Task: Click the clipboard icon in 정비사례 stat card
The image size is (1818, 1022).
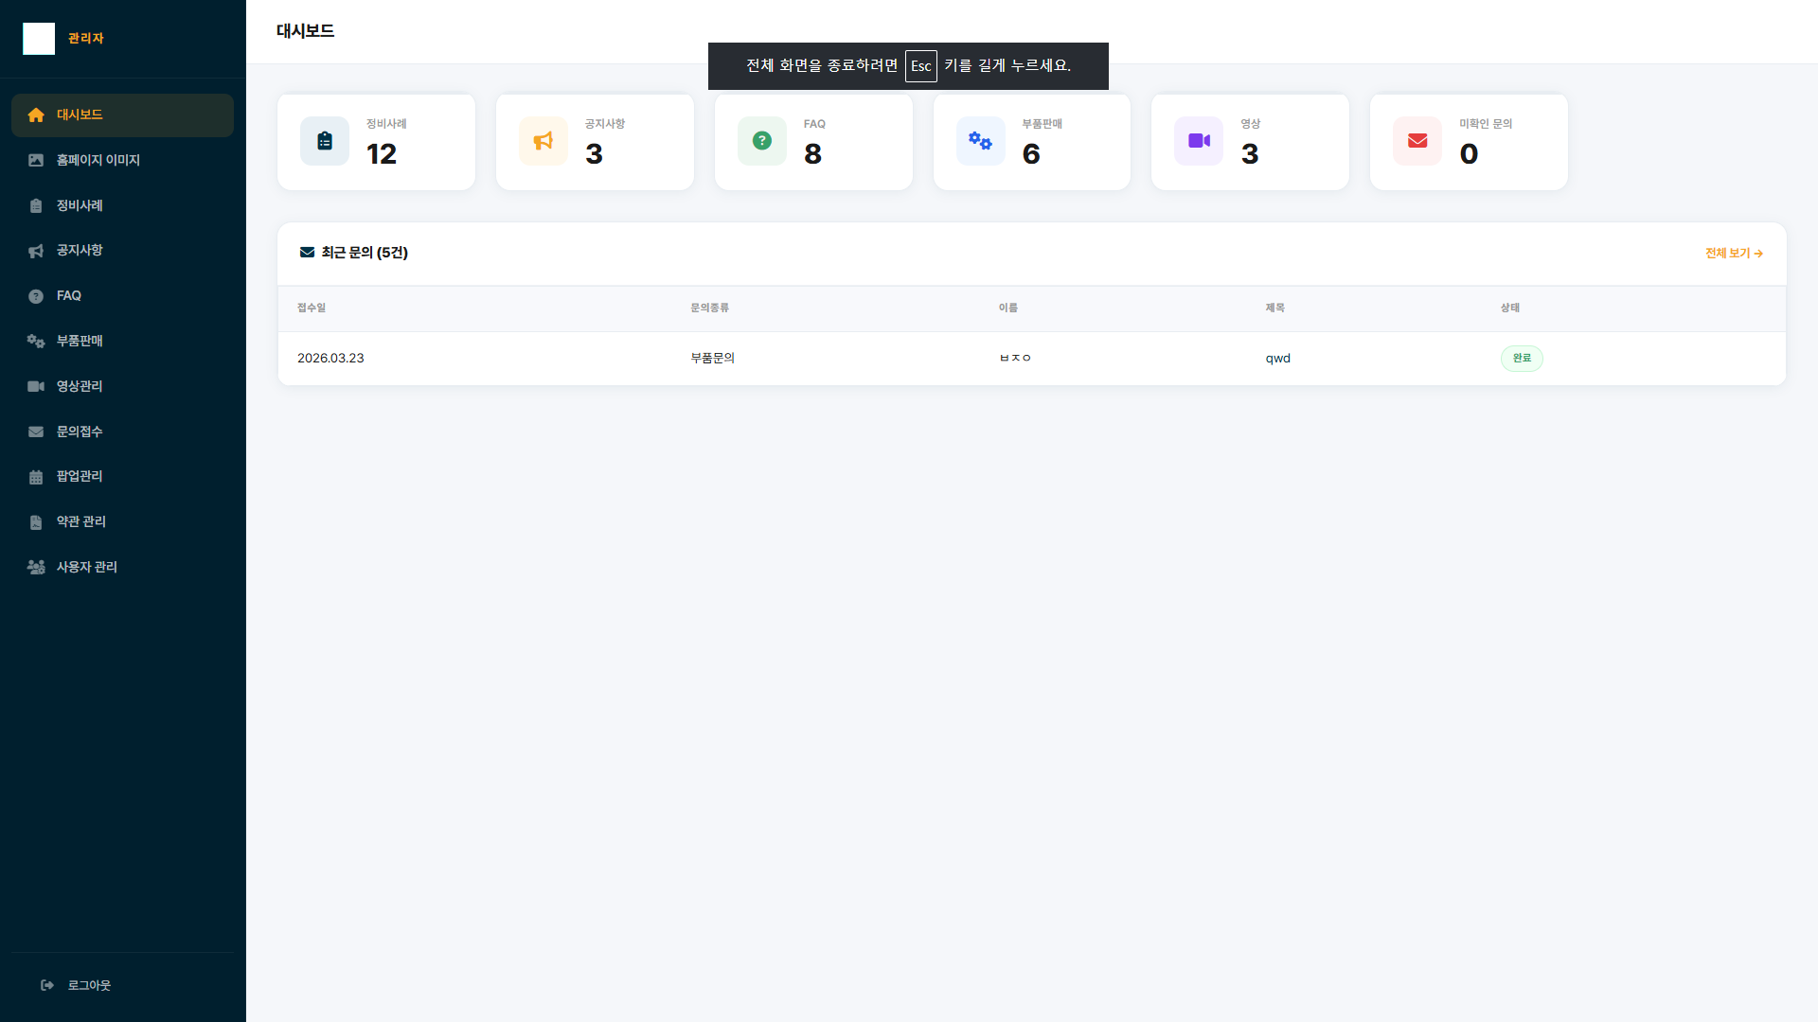Action: pos(325,141)
